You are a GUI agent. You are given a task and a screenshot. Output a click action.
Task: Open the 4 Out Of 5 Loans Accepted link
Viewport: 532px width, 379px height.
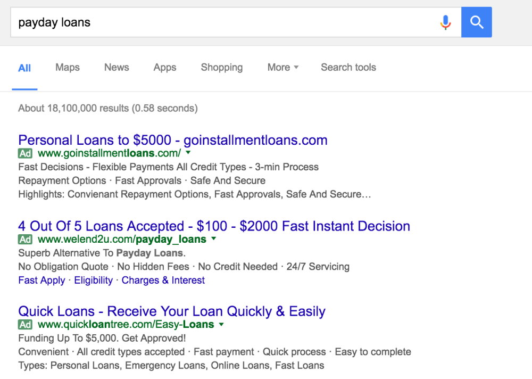click(214, 226)
